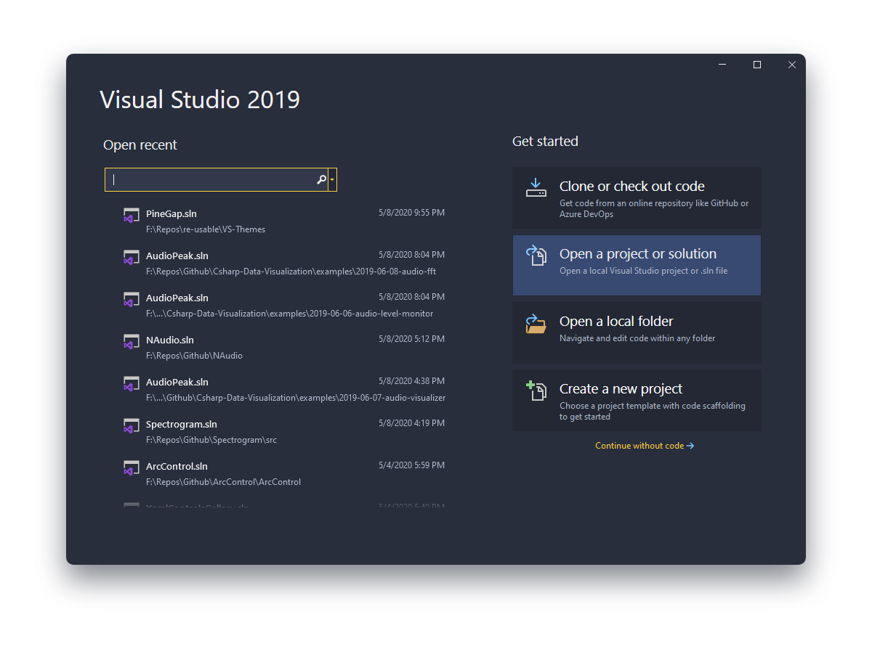Click the Open a local folder icon
Viewport: 872px width, 649px height.
pos(536,324)
